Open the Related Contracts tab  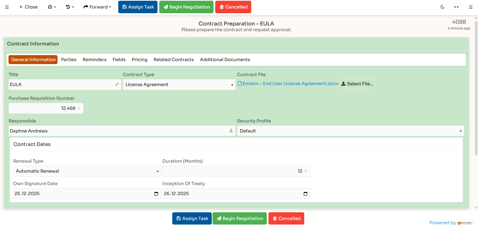coord(173,60)
